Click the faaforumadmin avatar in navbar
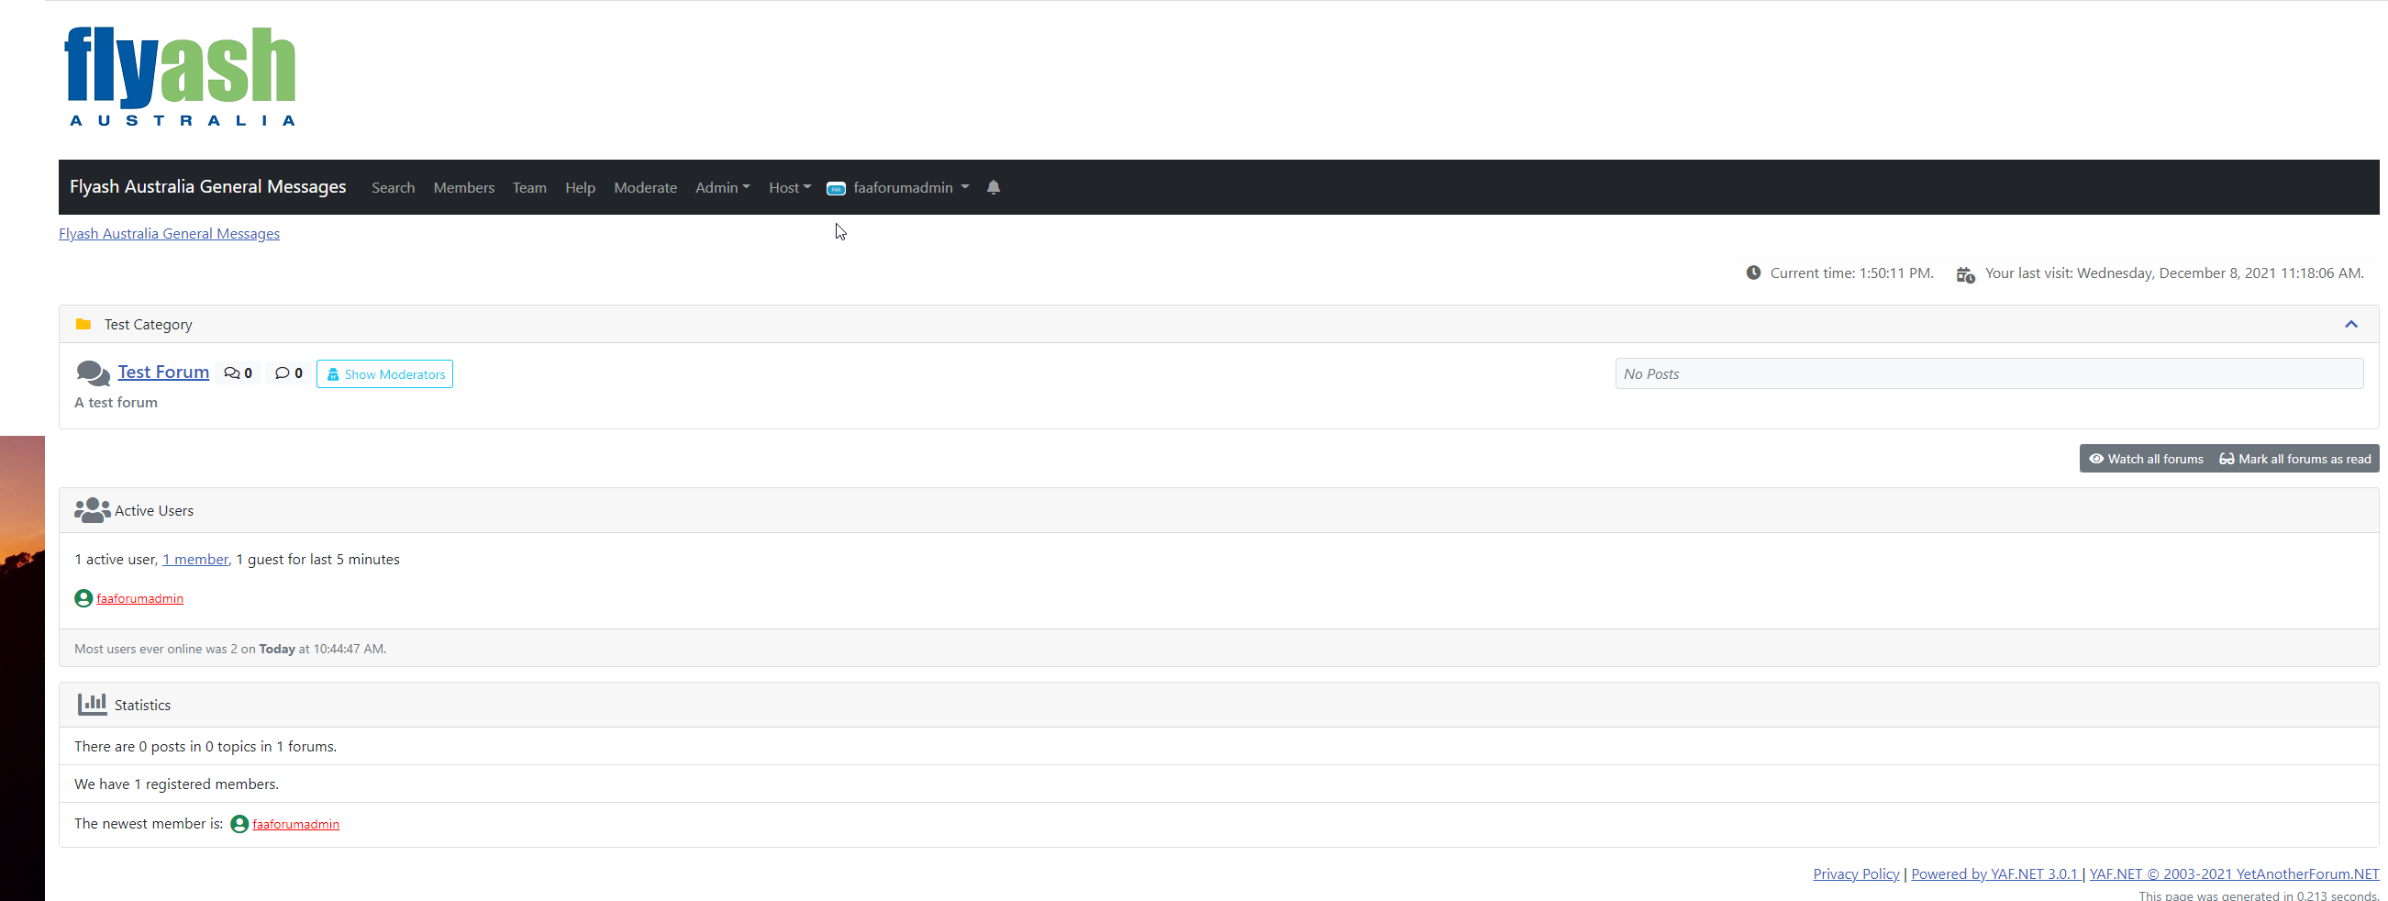The height and width of the screenshot is (901, 2388). (x=835, y=188)
